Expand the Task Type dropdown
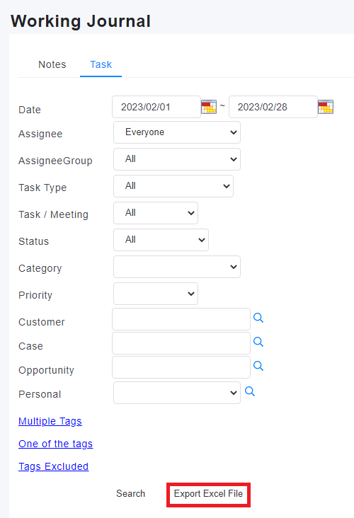The height and width of the screenshot is (518, 354). coord(173,186)
